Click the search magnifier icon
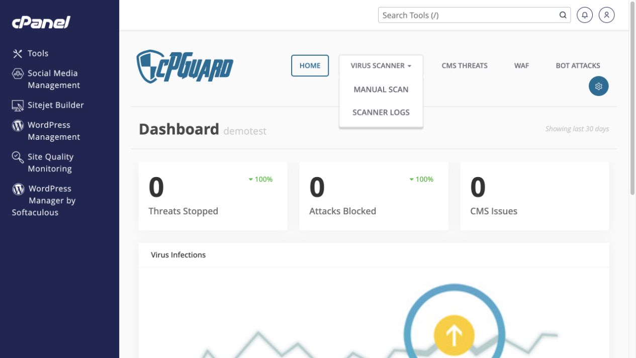636x358 pixels. 563,15
